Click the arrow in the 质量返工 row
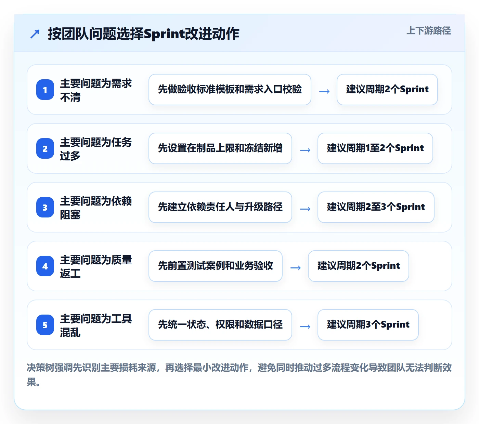 click(295, 267)
